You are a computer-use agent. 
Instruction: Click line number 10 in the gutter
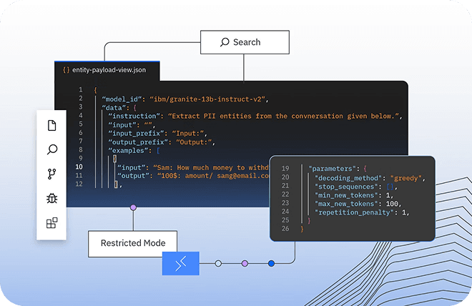coord(79,167)
